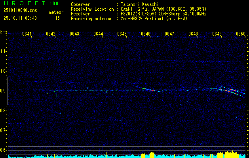Click the receiving location Ogaki, Gifu, JAPAN text
The width and height of the screenshot is (249, 158).
[x=163, y=9]
